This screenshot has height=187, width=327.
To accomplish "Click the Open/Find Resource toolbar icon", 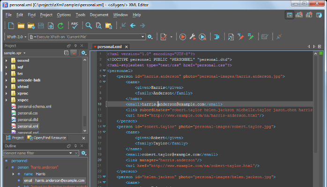I will [109, 26].
